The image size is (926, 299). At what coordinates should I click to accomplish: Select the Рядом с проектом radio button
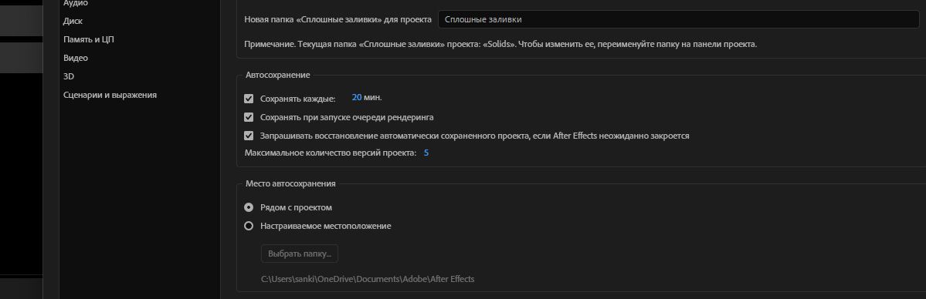[x=249, y=207]
